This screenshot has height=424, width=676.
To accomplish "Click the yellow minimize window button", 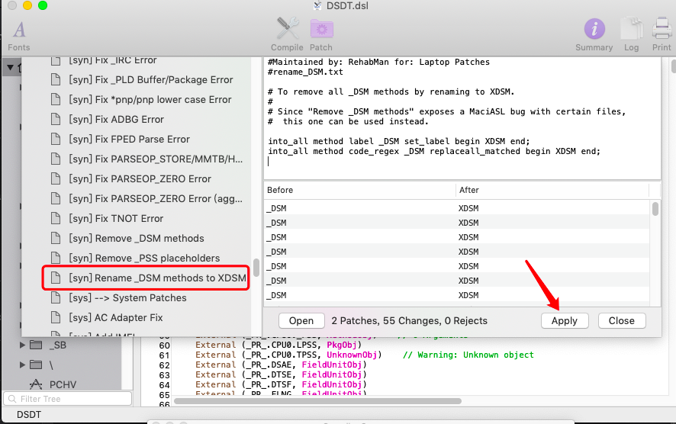I will tap(27, 5).
